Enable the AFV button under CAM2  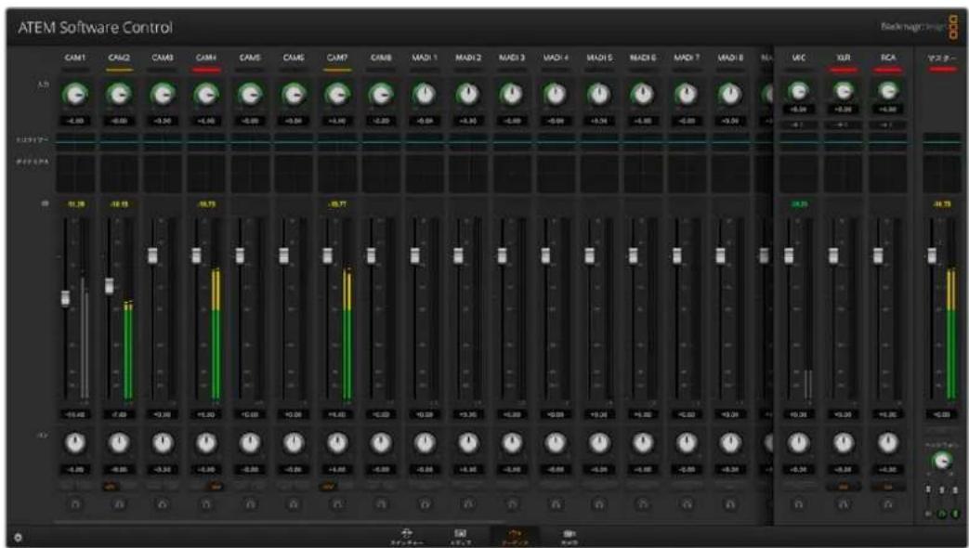point(128,487)
